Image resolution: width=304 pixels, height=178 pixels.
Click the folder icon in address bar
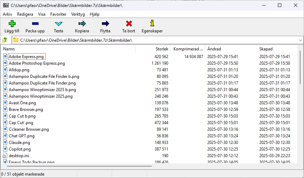(x=16, y=40)
